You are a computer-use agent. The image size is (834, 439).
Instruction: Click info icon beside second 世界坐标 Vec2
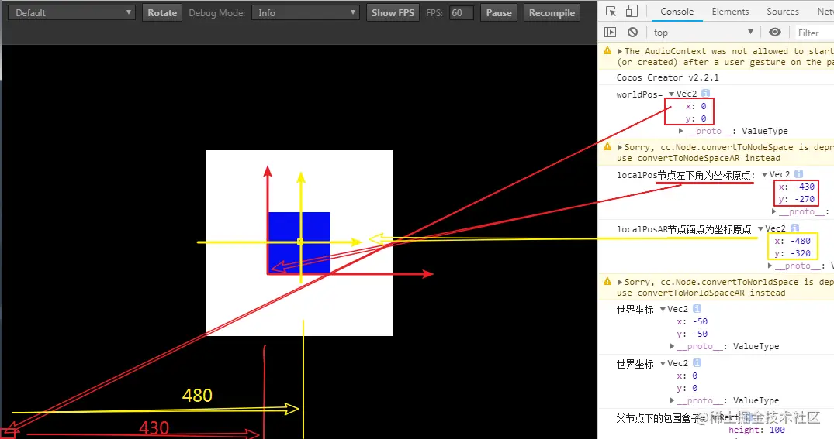coord(697,363)
